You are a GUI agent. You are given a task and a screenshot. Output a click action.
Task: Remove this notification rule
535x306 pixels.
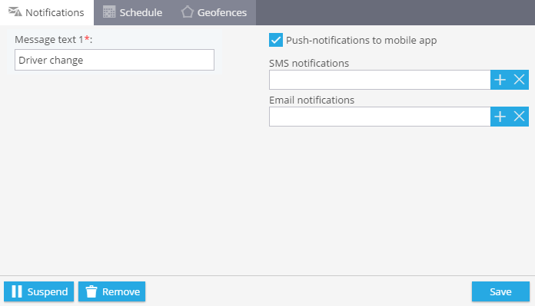tap(112, 291)
